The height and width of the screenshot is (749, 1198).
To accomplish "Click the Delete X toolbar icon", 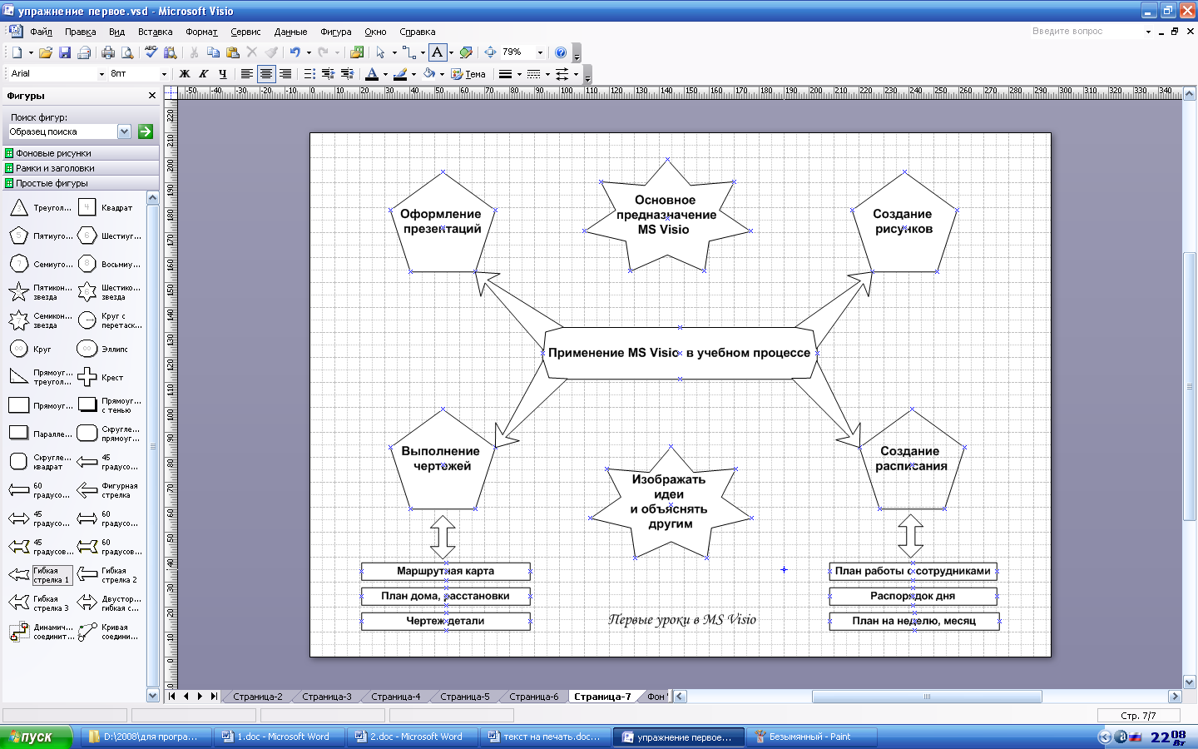I will coord(252,52).
